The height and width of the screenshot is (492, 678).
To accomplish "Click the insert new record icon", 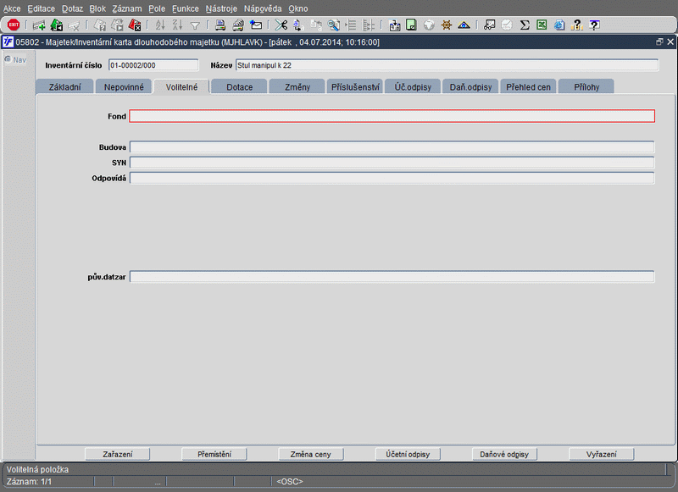I will point(39,25).
